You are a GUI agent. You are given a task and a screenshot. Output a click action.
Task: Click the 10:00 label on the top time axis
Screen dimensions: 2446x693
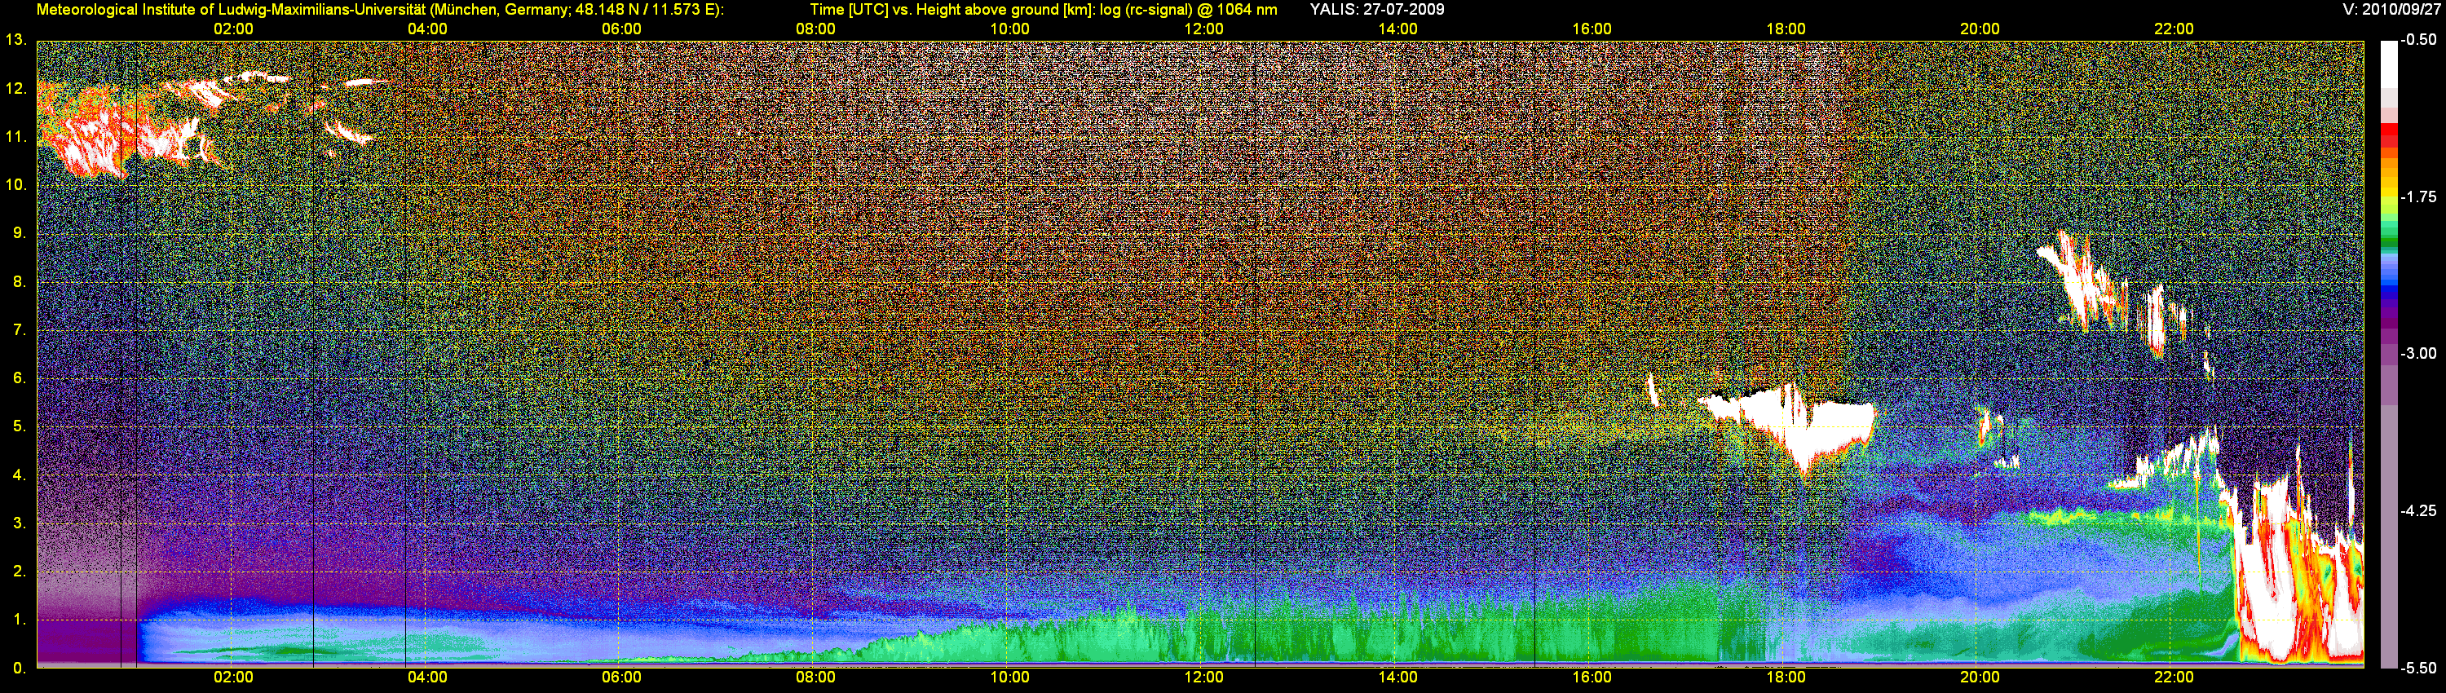[1009, 29]
